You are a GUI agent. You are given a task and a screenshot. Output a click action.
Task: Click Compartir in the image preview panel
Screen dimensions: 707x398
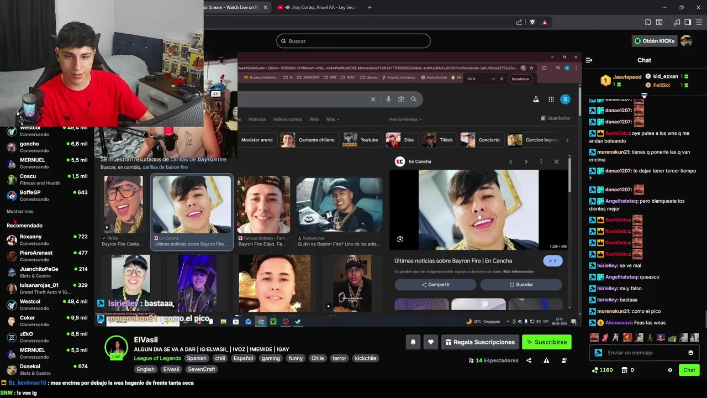pos(435,285)
